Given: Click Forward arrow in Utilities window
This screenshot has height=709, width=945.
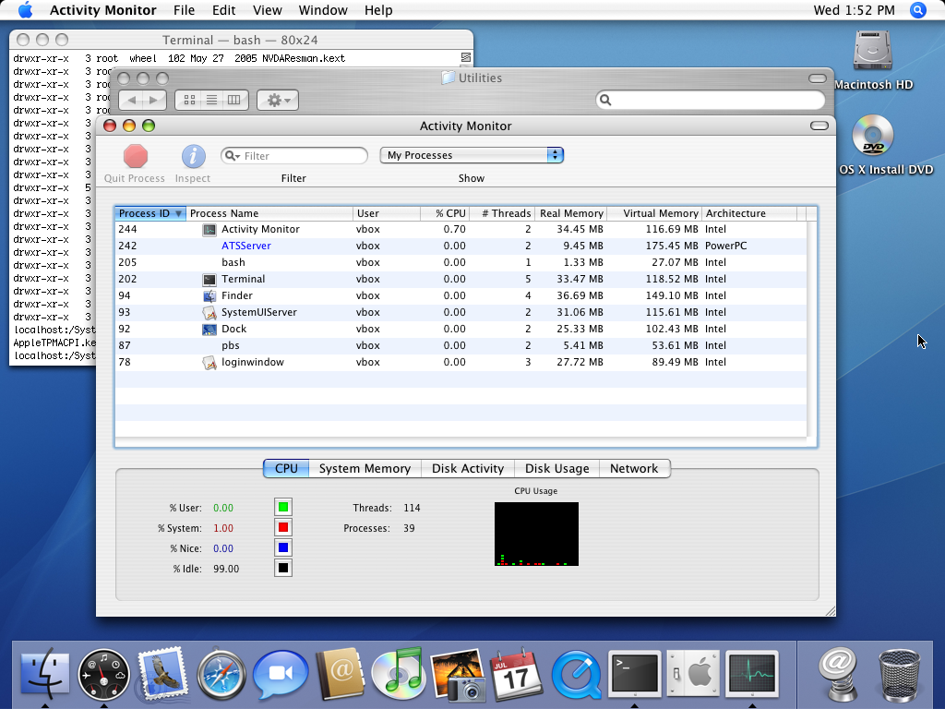Looking at the screenshot, I should (154, 100).
